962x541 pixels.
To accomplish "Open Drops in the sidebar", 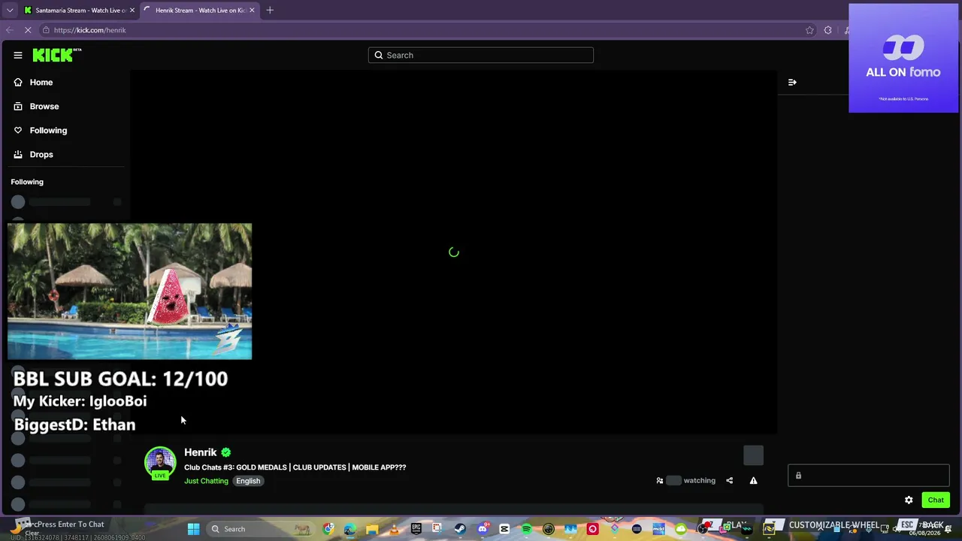I will pyautogui.click(x=41, y=154).
